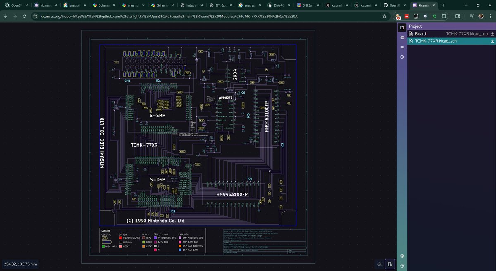496x271 pixels.
Task: Click the TCMK-77XR label in schematic
Action: pyautogui.click(x=144, y=145)
